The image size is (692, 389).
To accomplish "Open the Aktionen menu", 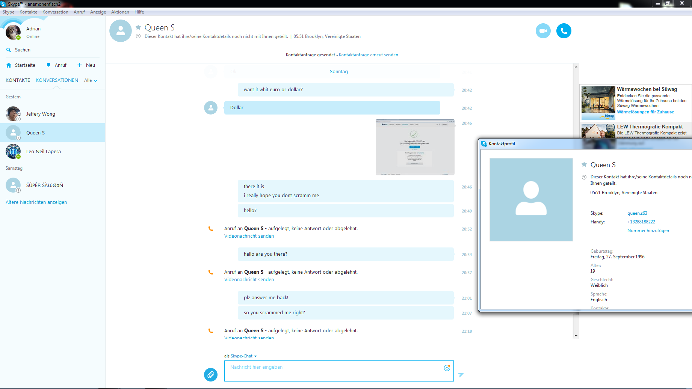I will (x=120, y=12).
